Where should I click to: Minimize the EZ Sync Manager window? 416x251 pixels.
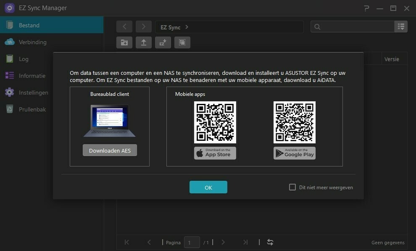click(380, 8)
